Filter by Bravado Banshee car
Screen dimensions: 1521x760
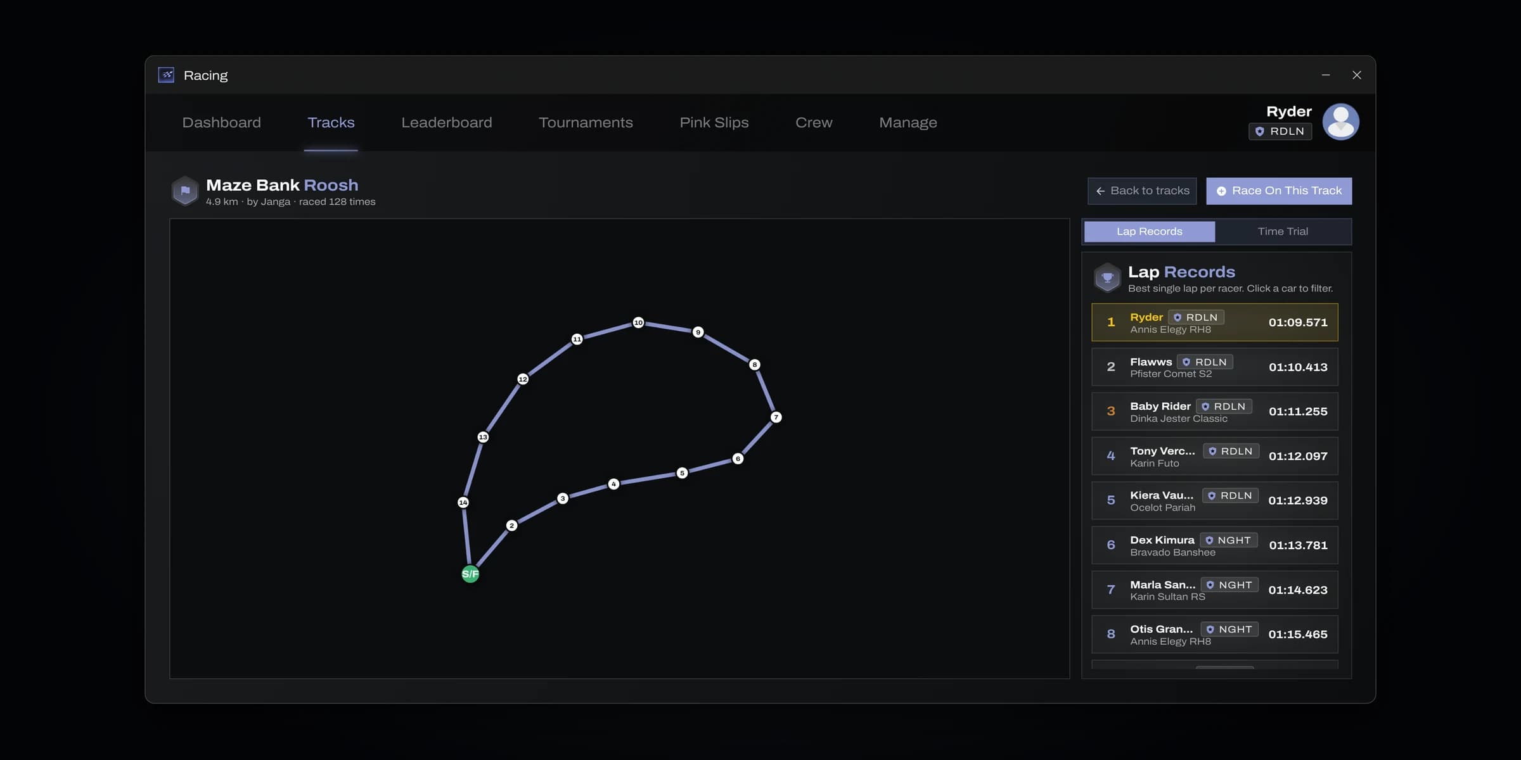pyautogui.click(x=1172, y=552)
